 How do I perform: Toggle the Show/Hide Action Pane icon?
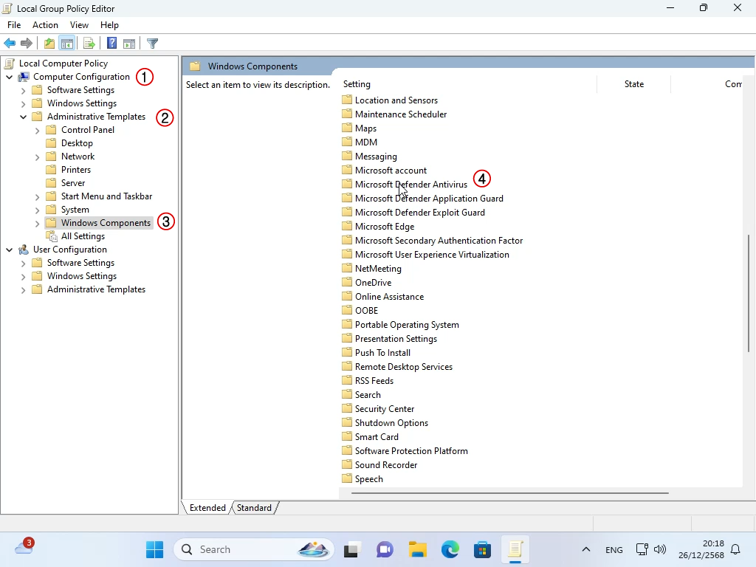click(129, 44)
